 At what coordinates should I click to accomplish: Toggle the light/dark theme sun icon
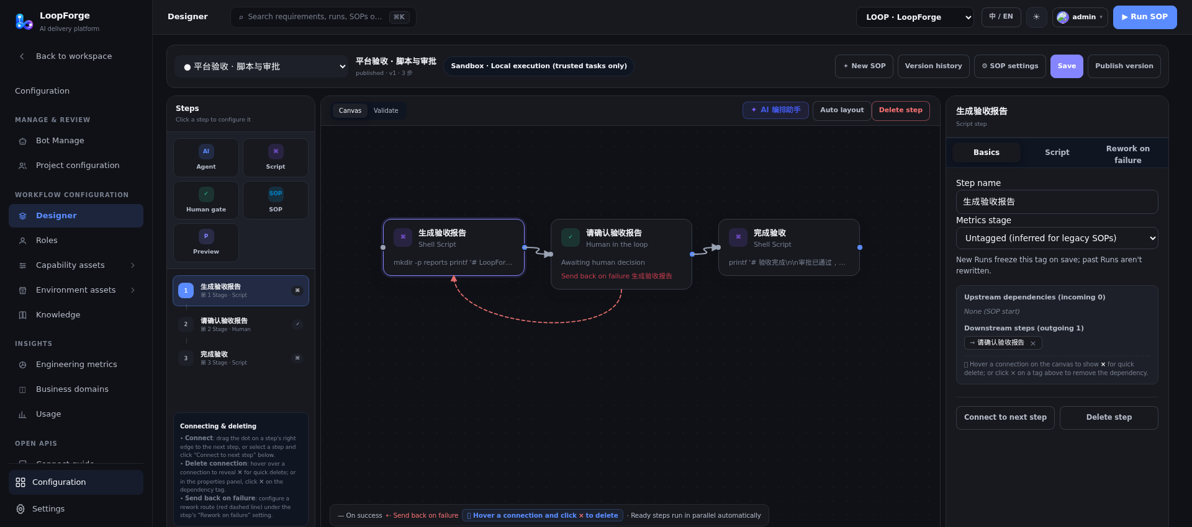[x=1036, y=17]
